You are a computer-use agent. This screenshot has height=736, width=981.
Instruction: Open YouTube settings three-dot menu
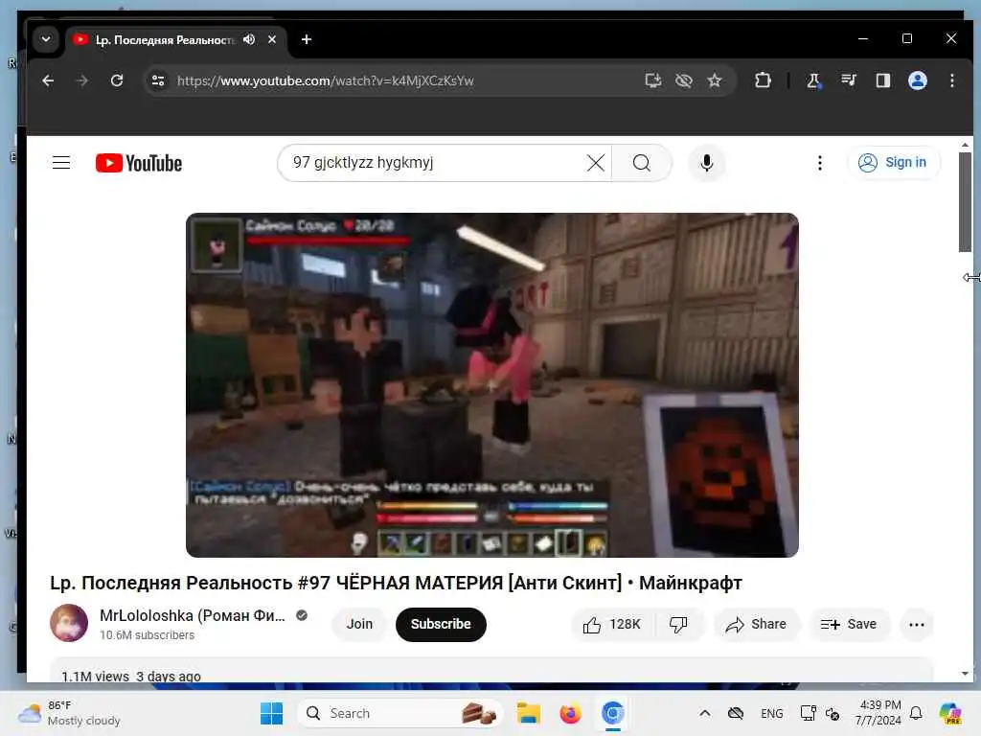click(x=820, y=163)
